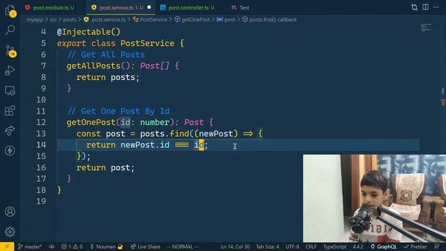The width and height of the screenshot is (446, 251).
Task: Open the Extensions view
Action: (x=10, y=111)
